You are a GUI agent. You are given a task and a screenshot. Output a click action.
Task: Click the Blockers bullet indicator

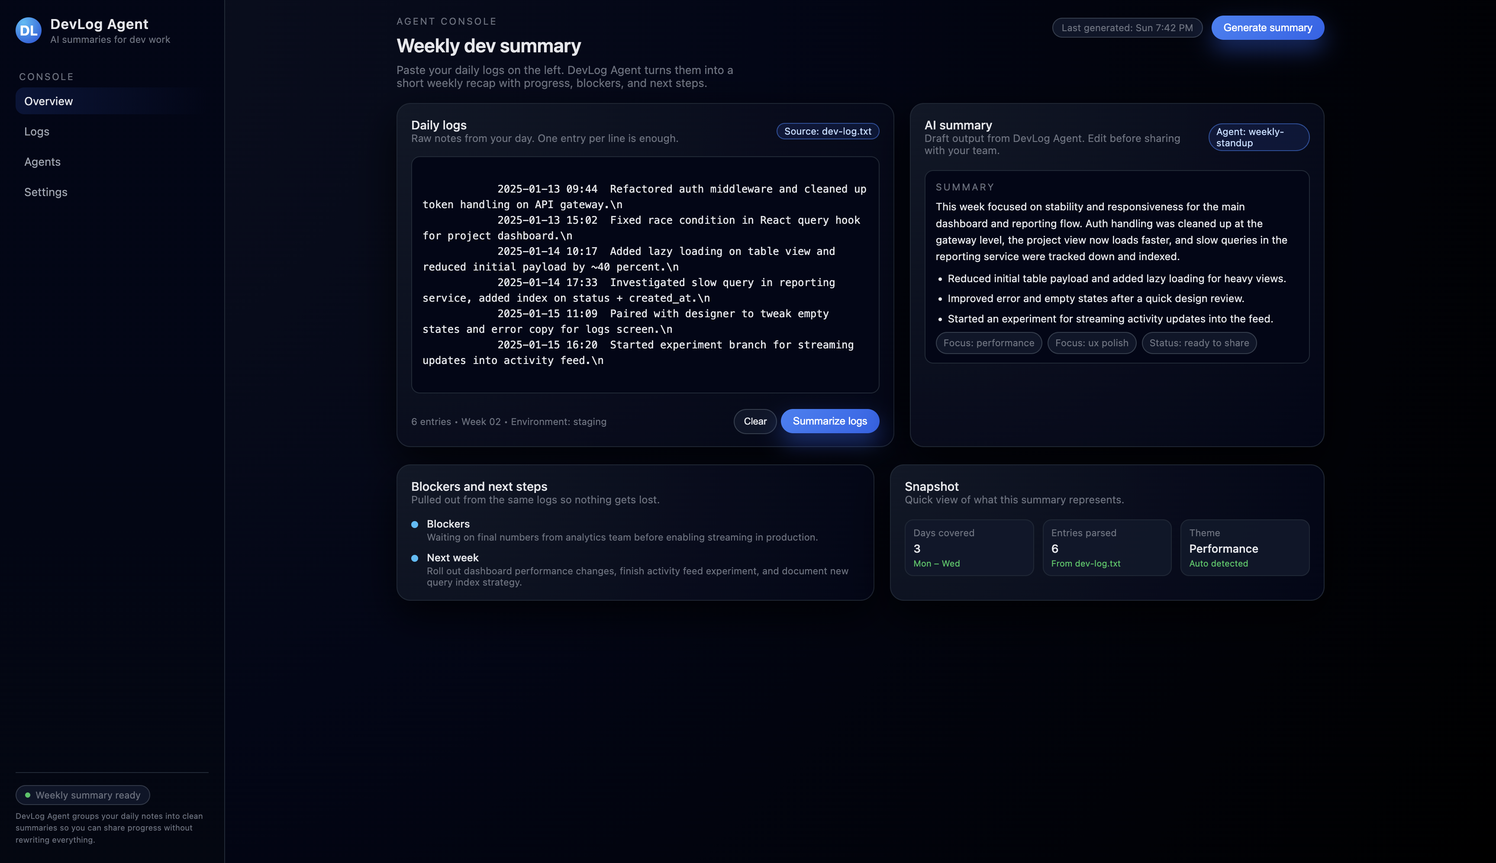pos(415,524)
